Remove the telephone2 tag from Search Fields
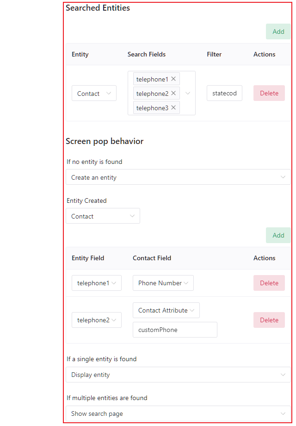 (x=173, y=93)
